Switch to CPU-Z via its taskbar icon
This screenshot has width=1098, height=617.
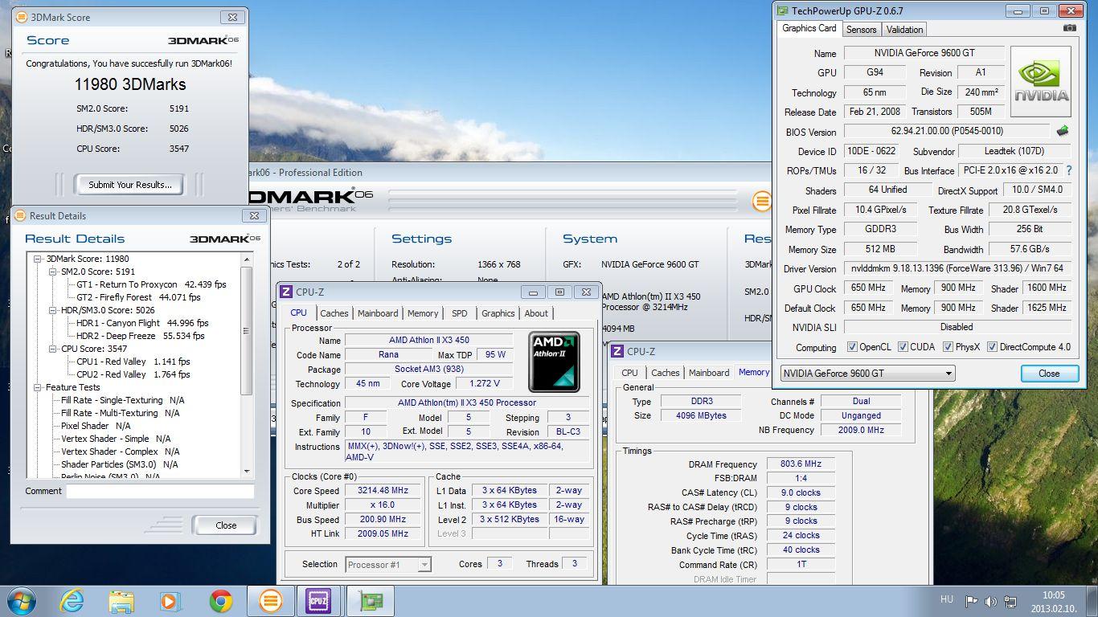(318, 601)
